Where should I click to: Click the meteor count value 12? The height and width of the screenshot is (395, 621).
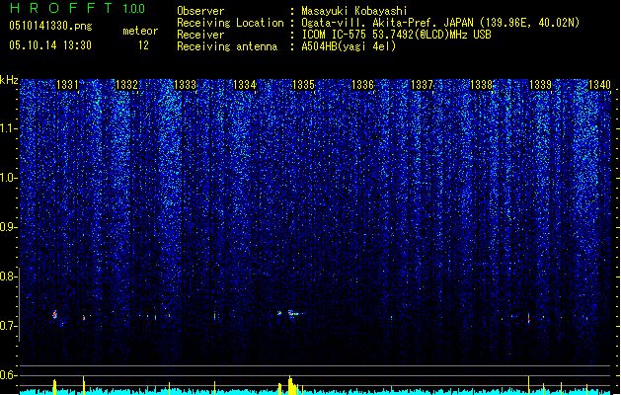pyautogui.click(x=143, y=45)
